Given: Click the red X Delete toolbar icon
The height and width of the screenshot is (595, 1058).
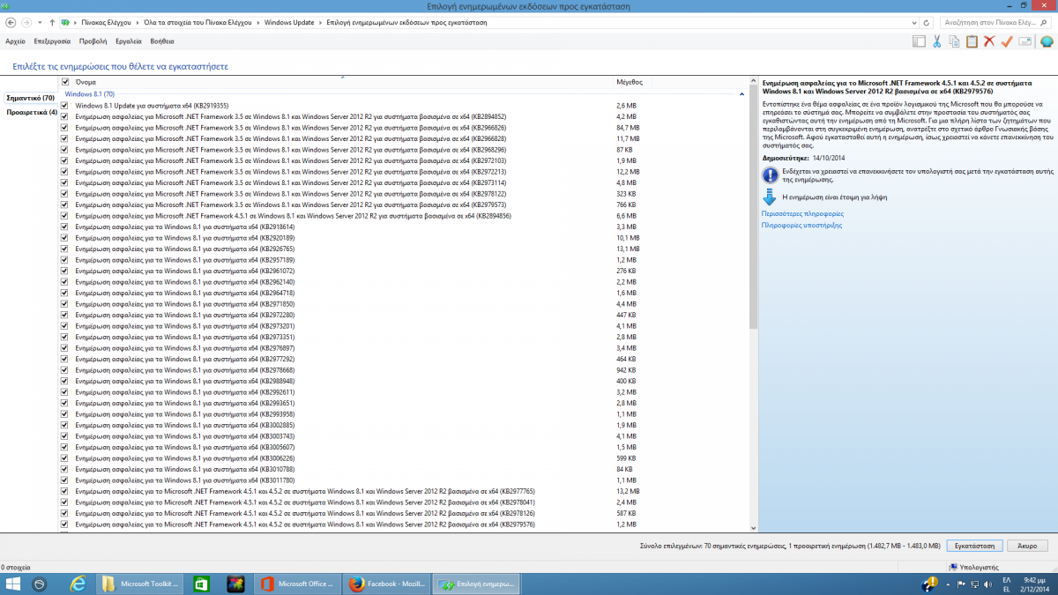Looking at the screenshot, I should tap(989, 41).
